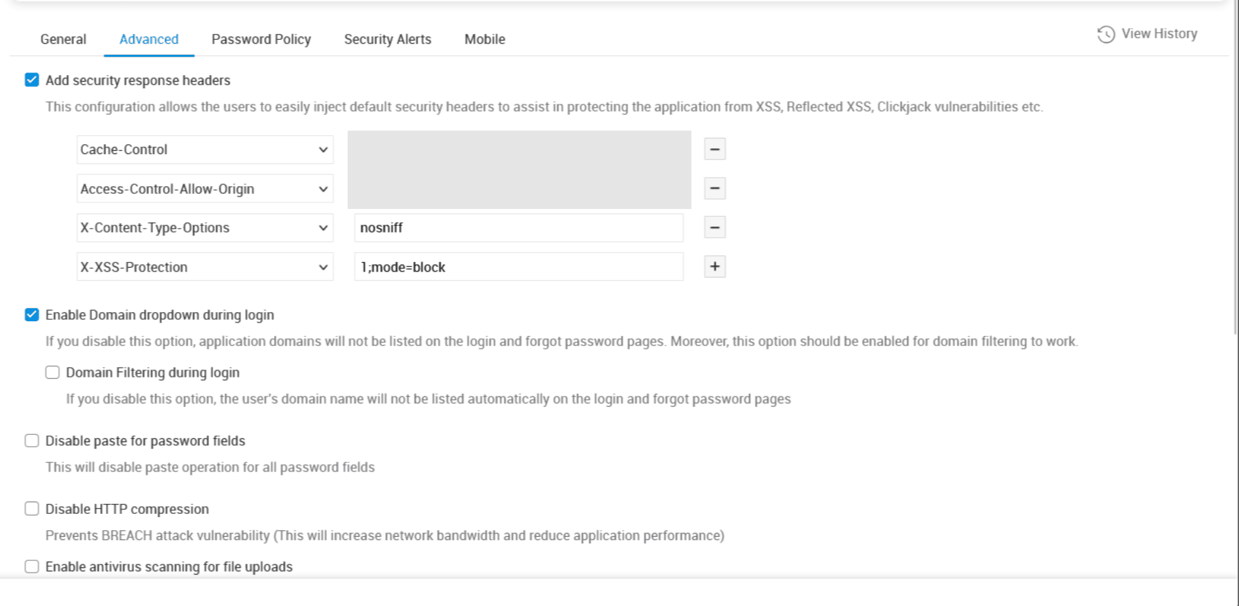Remove the Access-Control-Allow-Origin header row
Image resolution: width=1239 pixels, height=606 pixels.
(715, 189)
